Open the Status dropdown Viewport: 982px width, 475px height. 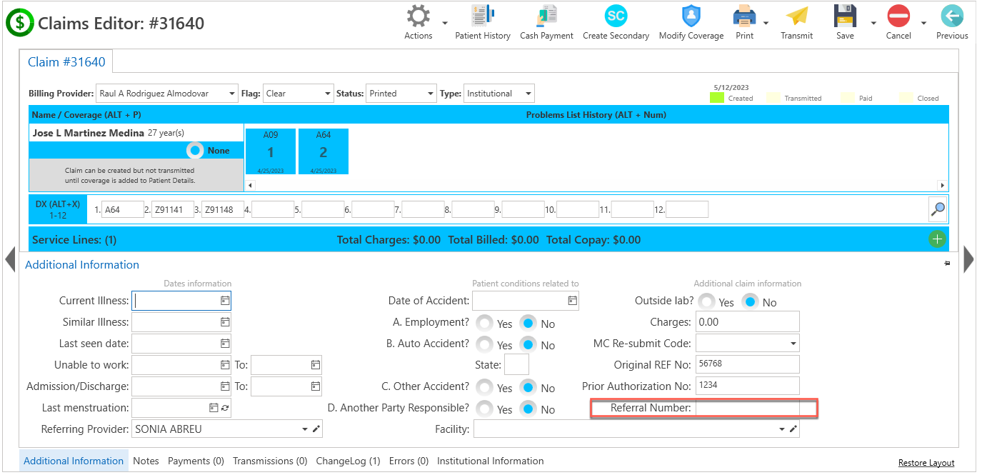click(x=431, y=94)
